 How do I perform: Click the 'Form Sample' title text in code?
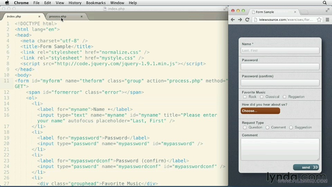(55, 46)
